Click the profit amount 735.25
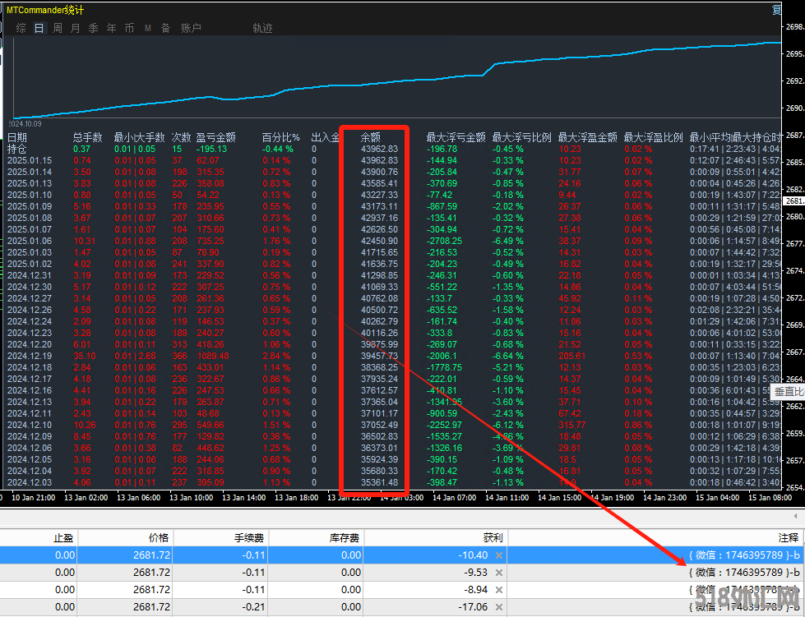Image resolution: width=805 pixels, height=617 pixels. (211, 241)
